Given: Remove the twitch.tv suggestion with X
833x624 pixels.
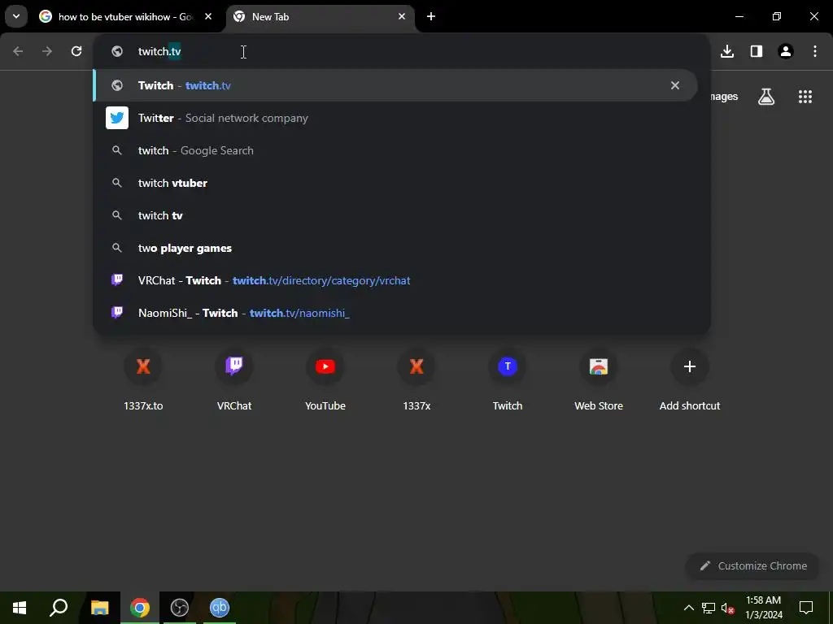Looking at the screenshot, I should [x=674, y=85].
